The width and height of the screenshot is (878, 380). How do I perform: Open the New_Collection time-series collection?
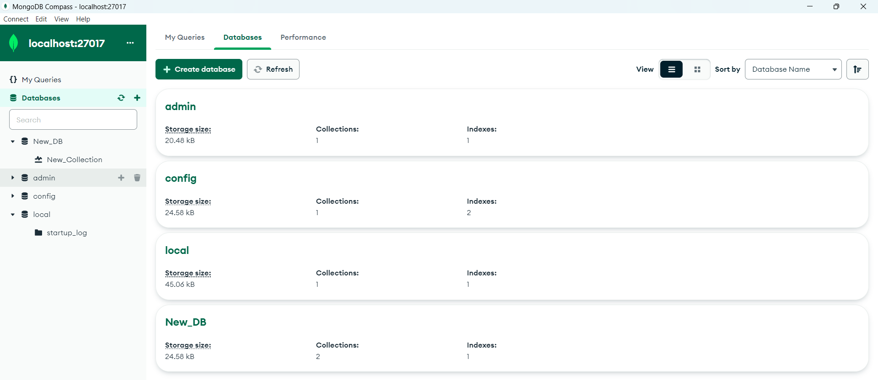coord(74,159)
